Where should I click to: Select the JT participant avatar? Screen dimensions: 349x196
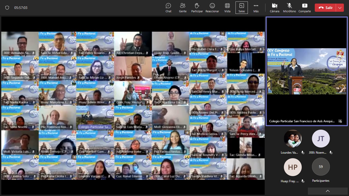tap(321, 139)
